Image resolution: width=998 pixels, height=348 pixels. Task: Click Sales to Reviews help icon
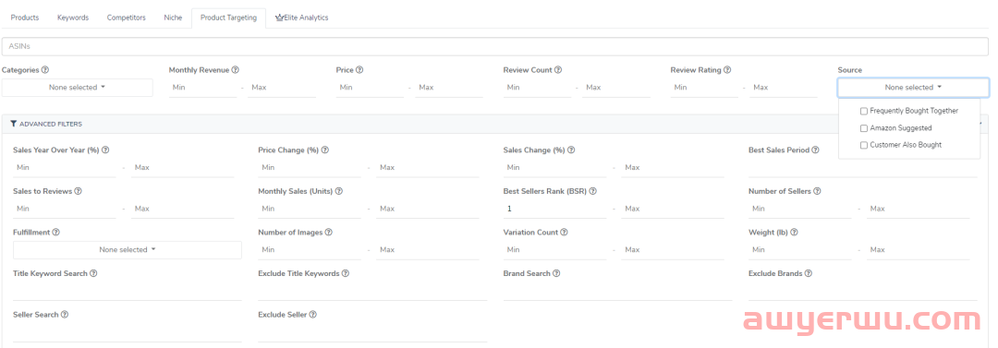tap(79, 191)
